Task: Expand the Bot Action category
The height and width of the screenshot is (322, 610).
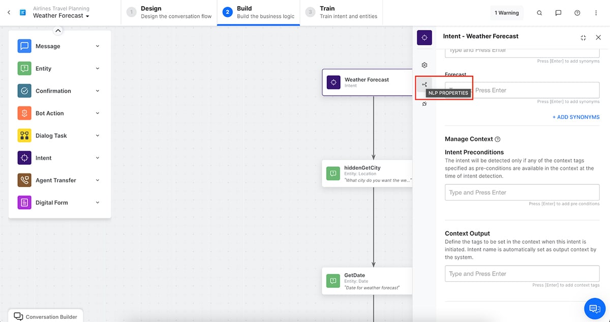Action: [x=98, y=113]
